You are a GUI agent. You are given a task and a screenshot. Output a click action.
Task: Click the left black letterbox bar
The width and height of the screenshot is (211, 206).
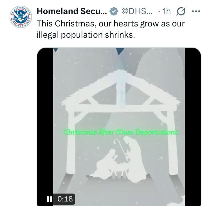[45, 127]
